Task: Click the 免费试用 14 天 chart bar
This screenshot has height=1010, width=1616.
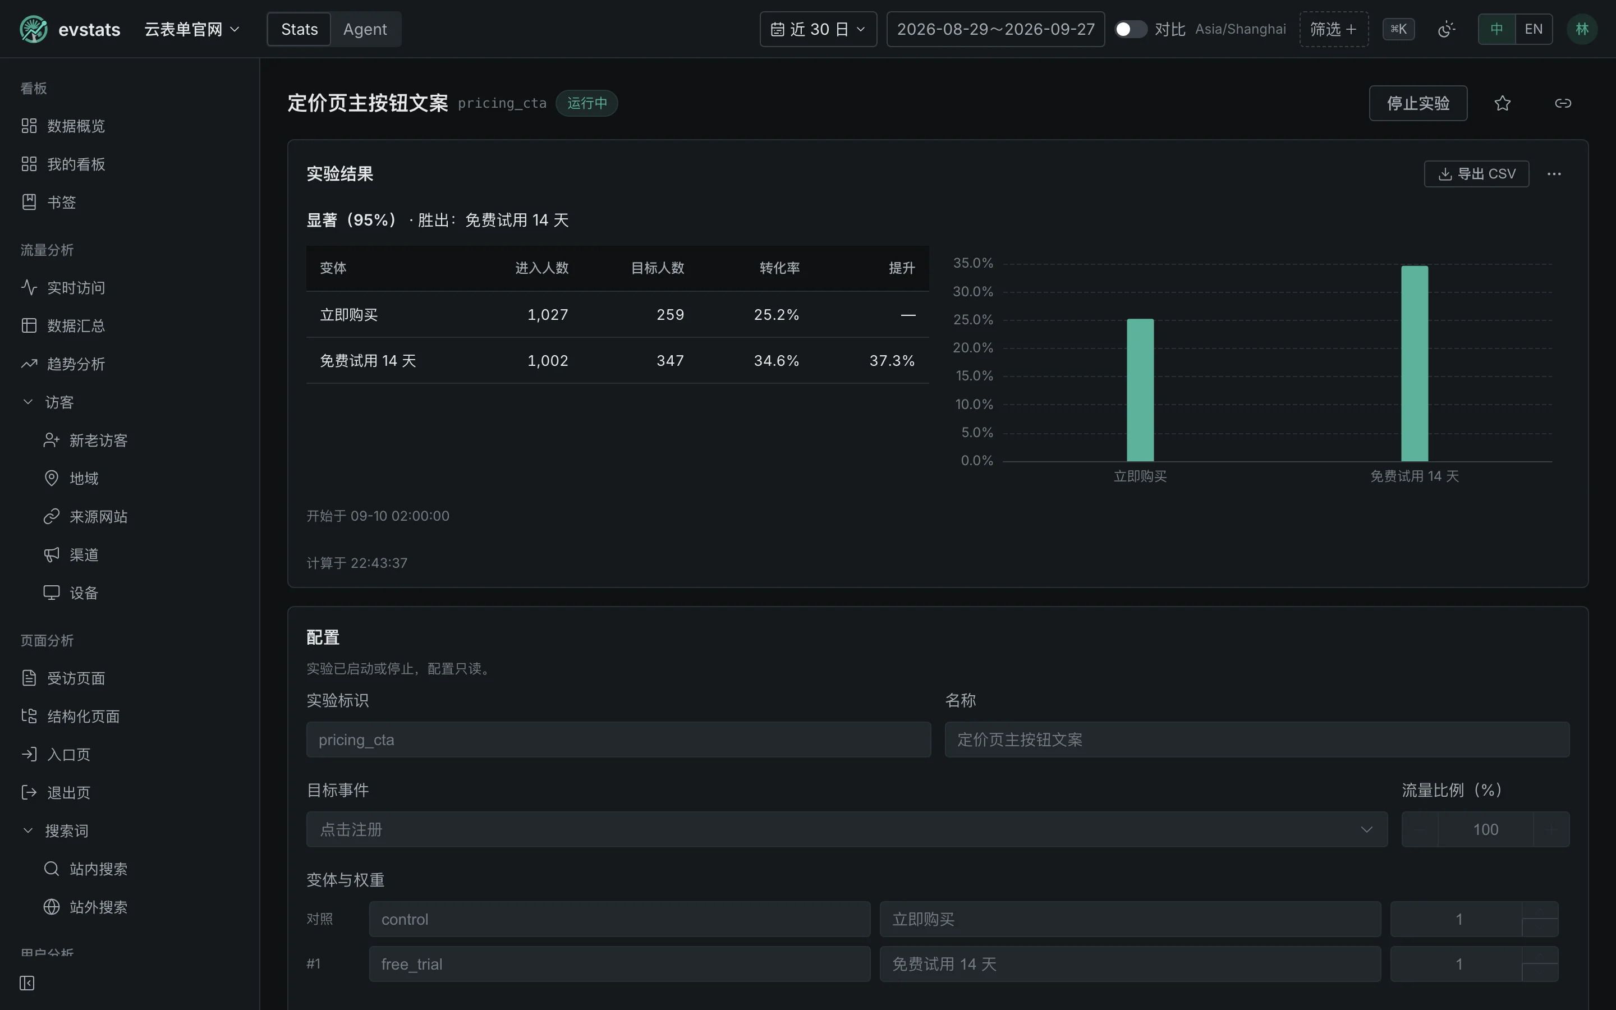Action: pyautogui.click(x=1415, y=364)
